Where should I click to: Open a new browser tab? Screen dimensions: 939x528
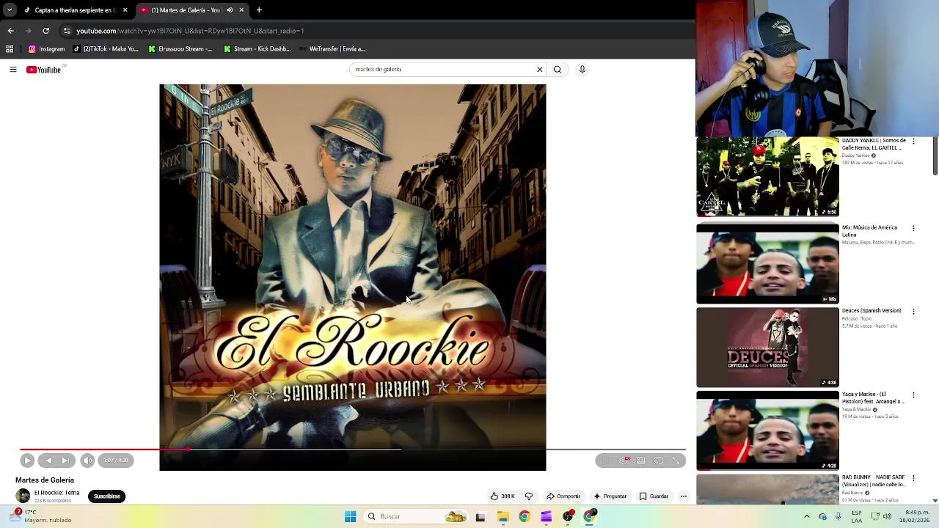pyautogui.click(x=259, y=10)
